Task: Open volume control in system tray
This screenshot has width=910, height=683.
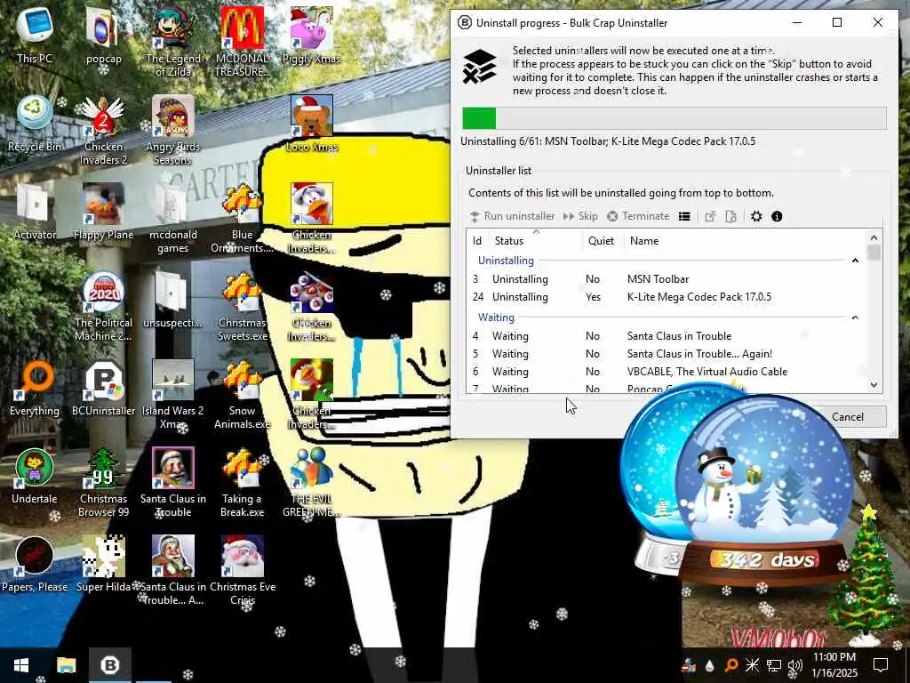Action: point(795,665)
